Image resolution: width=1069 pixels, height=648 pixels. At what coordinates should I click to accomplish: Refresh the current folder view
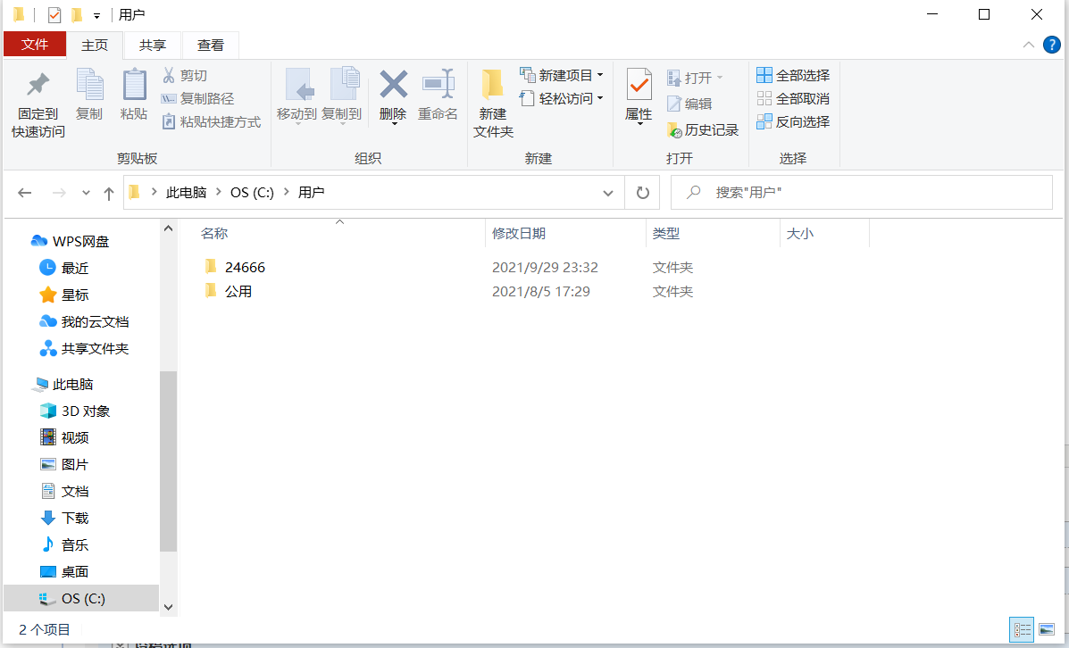tap(642, 193)
